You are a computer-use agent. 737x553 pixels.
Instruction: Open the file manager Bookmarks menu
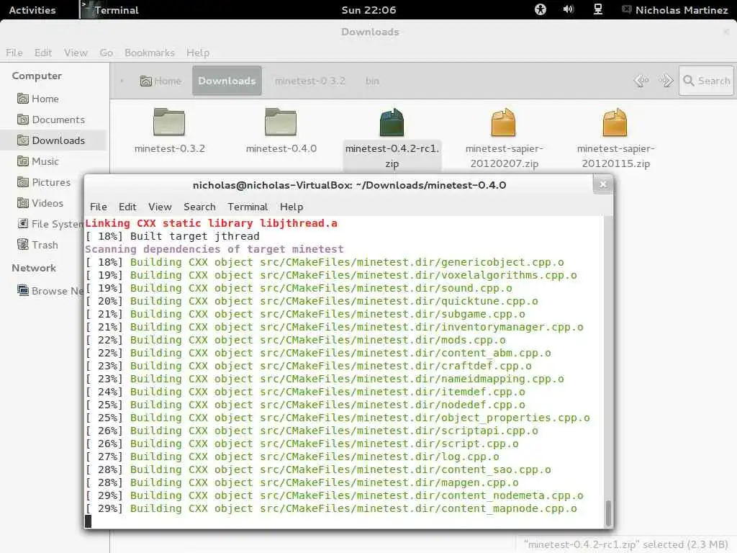tap(150, 53)
